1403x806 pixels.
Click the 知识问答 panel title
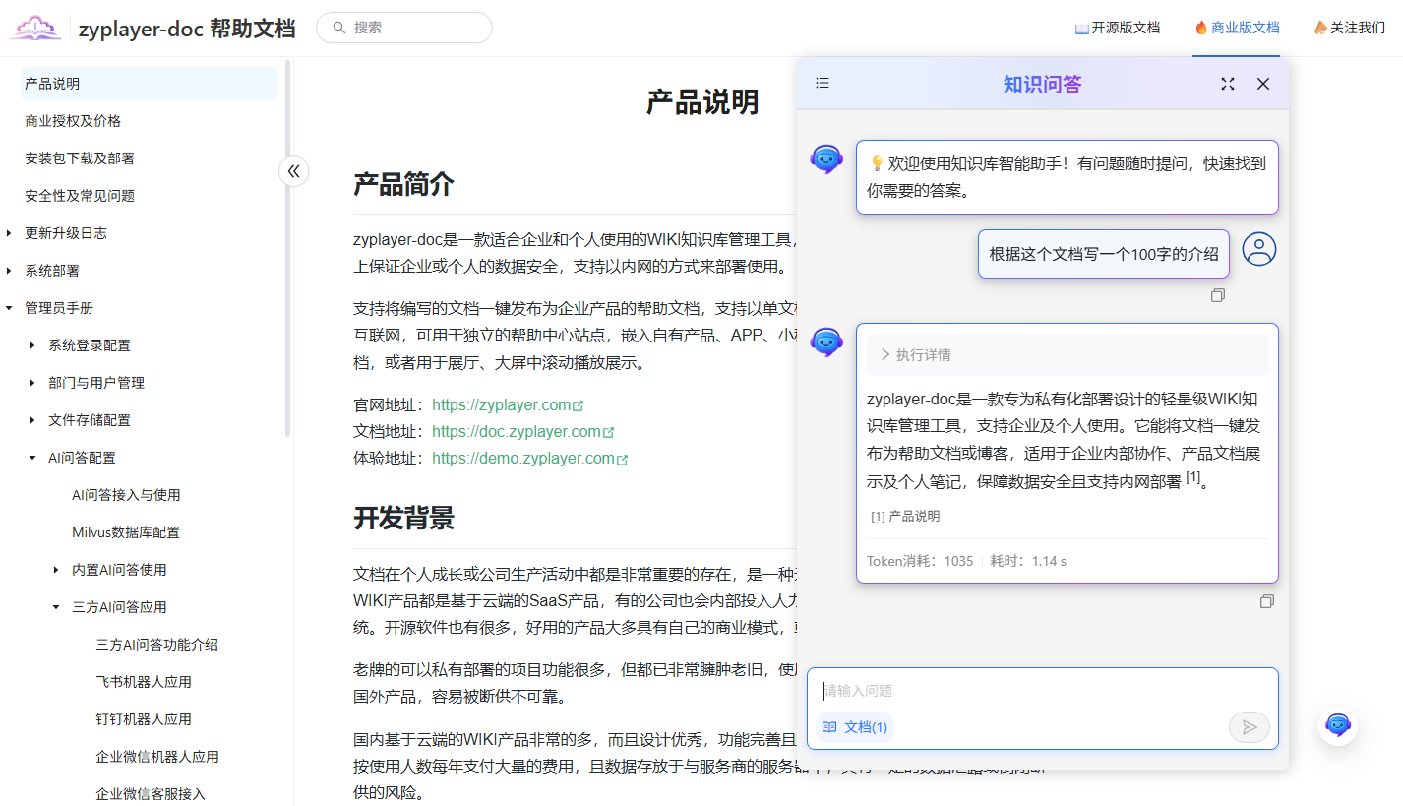1042,84
